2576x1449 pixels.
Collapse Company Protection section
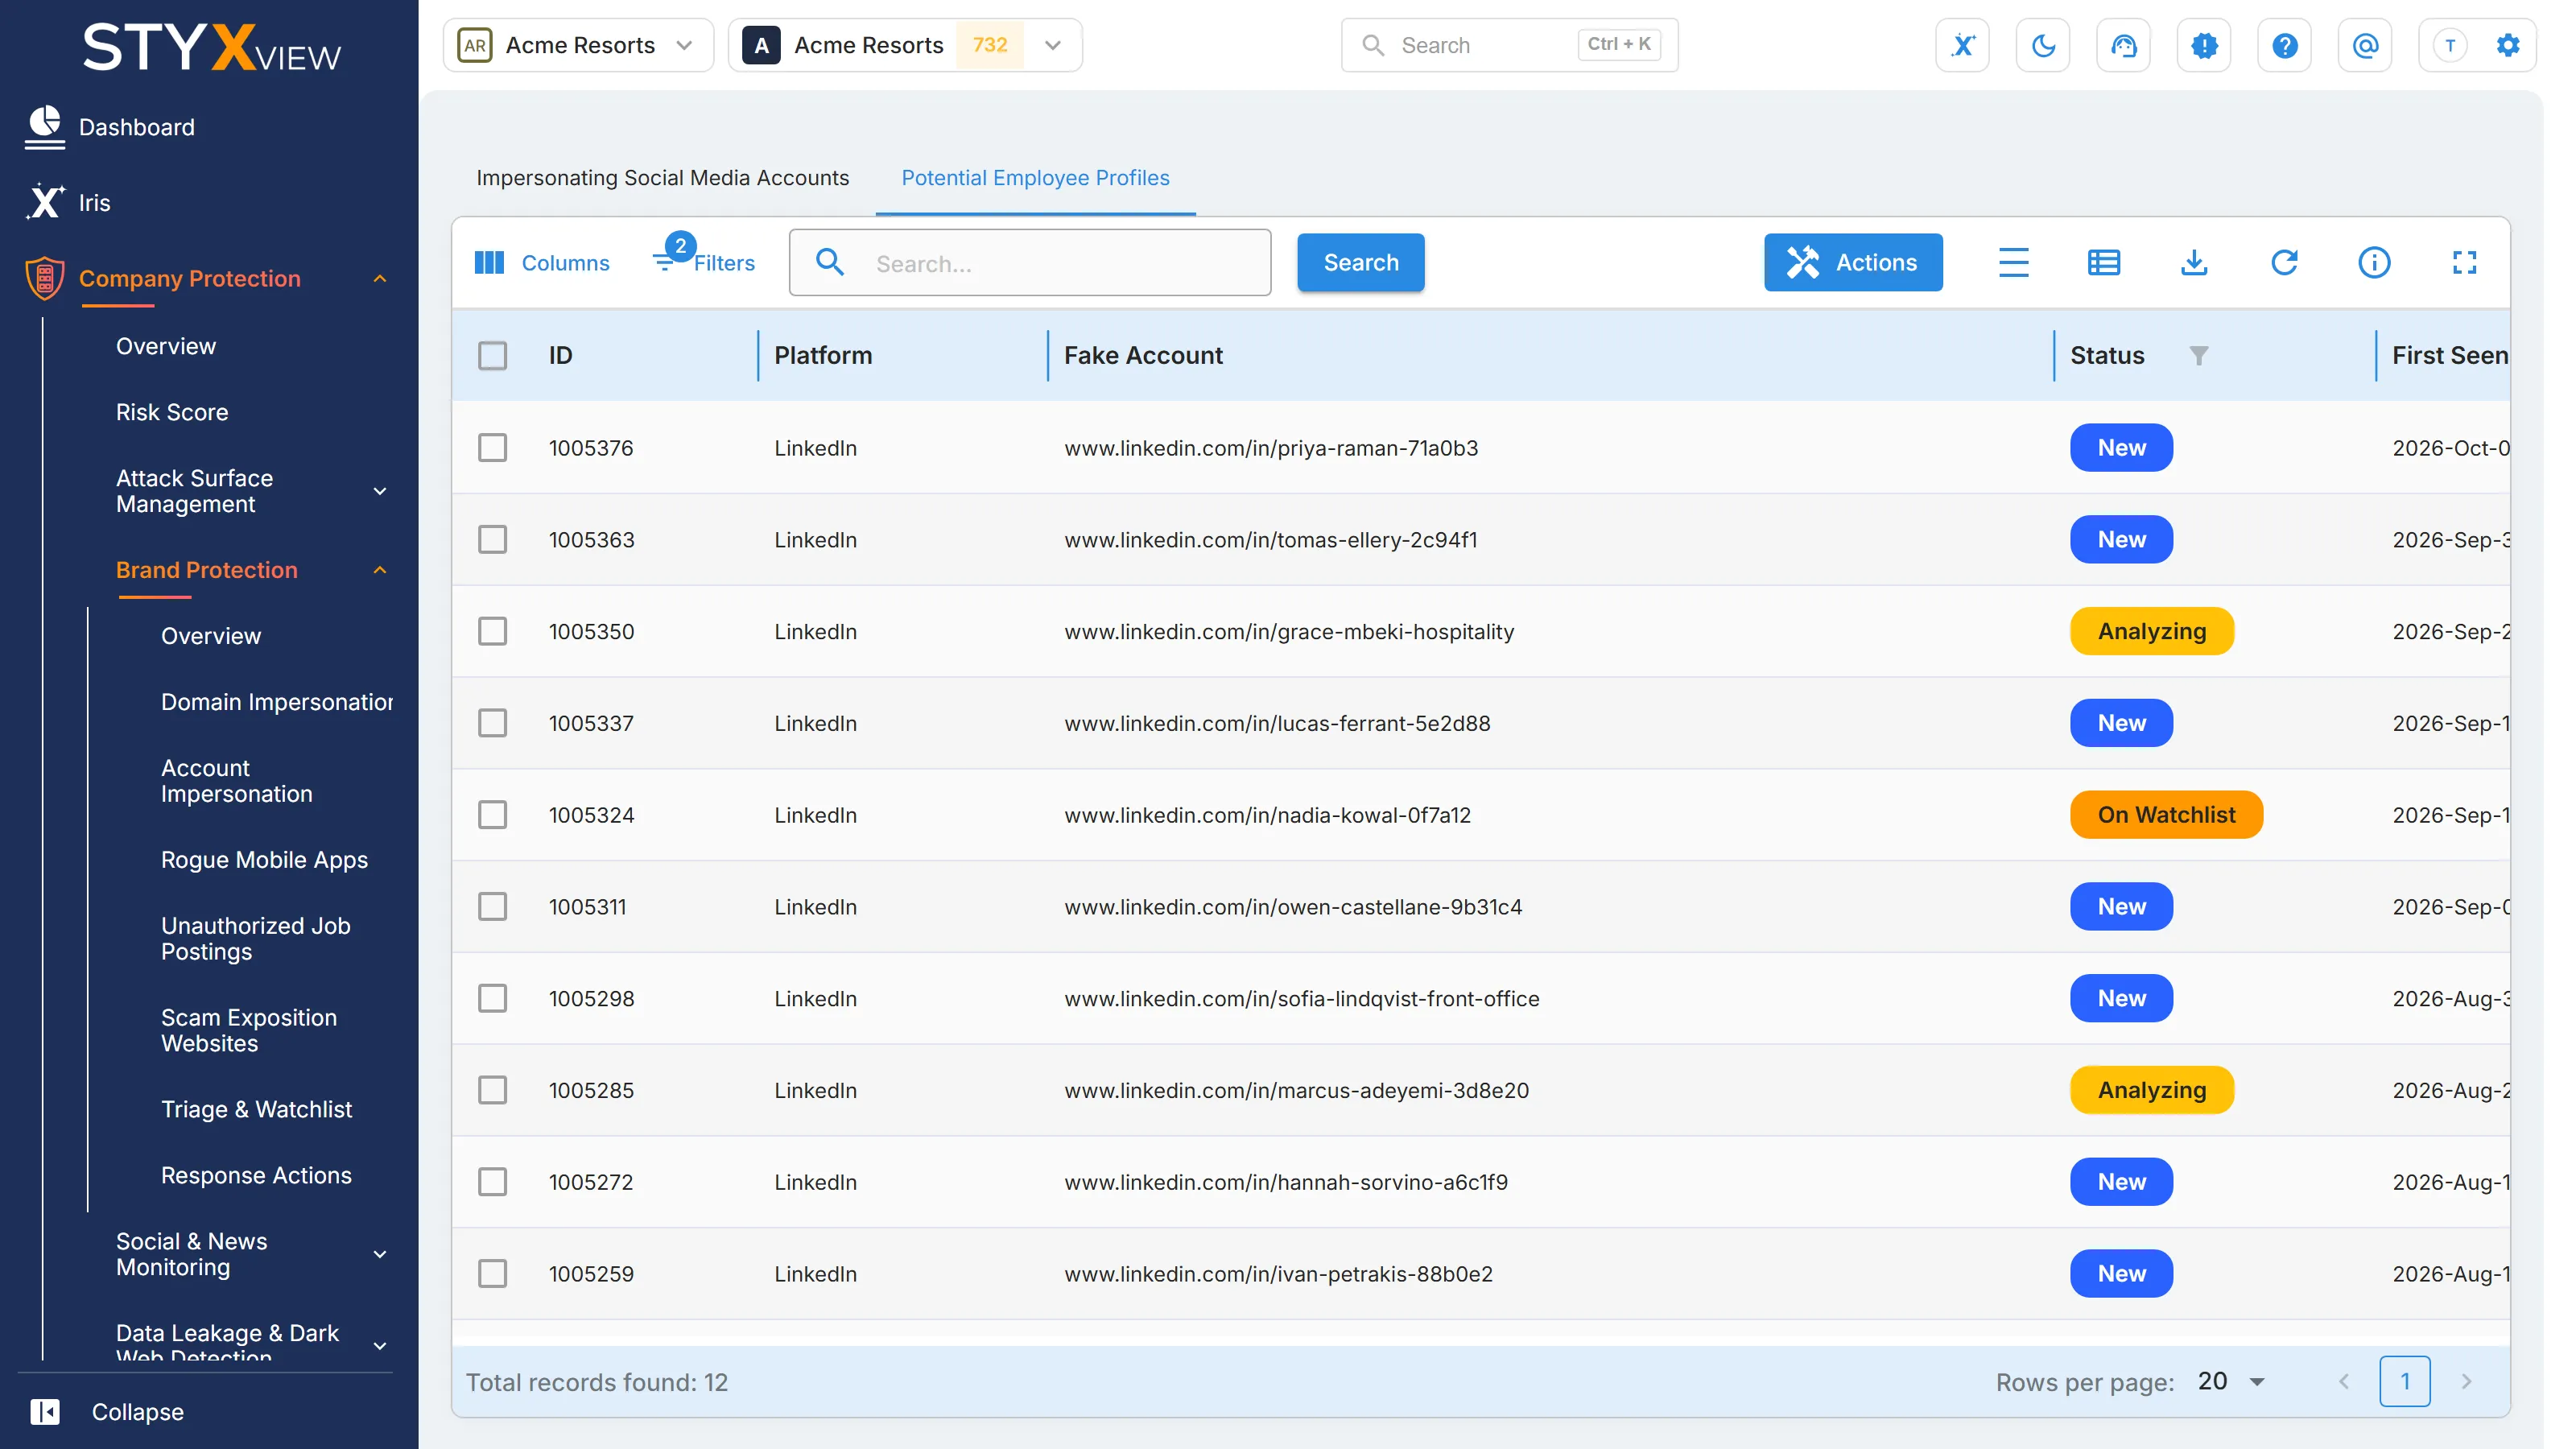tap(380, 278)
